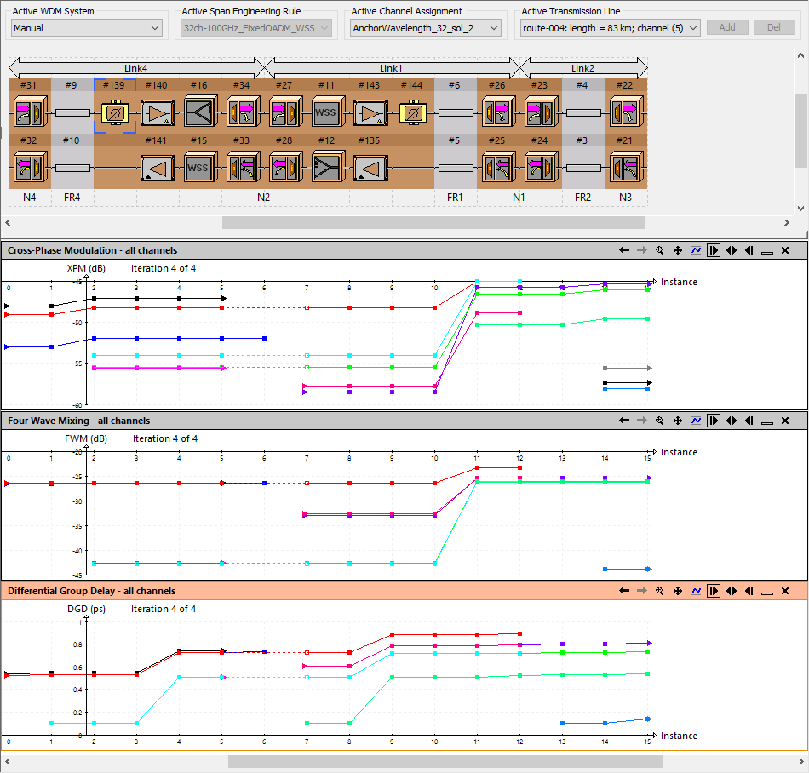Select the Link4 span arrow

(135, 67)
